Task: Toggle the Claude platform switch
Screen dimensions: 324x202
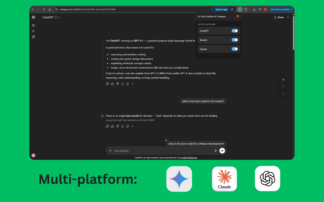Action: click(x=235, y=49)
